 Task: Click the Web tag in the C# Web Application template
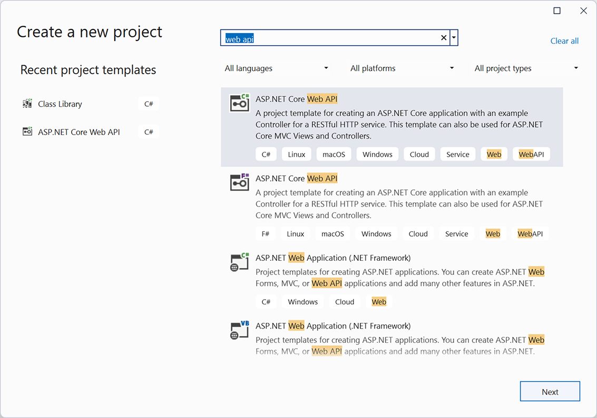coord(379,302)
